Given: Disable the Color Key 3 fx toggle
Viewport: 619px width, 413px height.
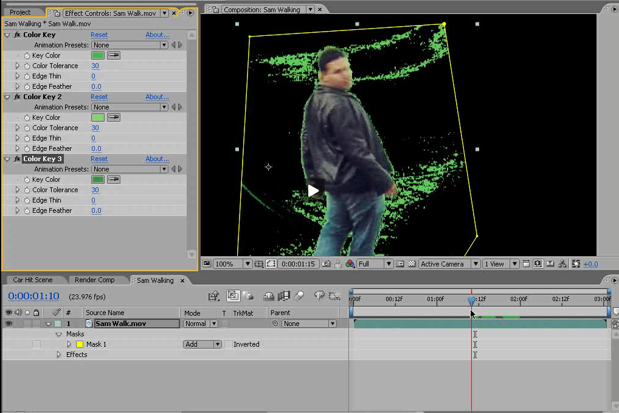Looking at the screenshot, I should coord(17,159).
